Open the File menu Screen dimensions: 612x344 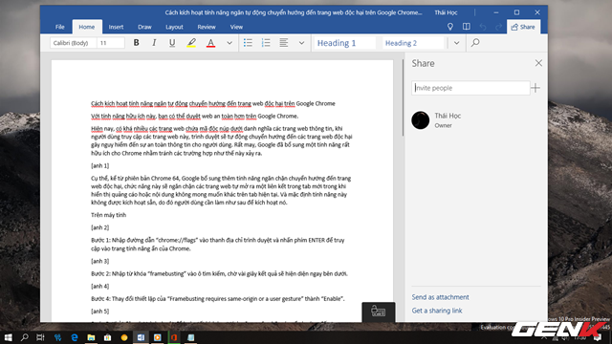[x=59, y=27]
